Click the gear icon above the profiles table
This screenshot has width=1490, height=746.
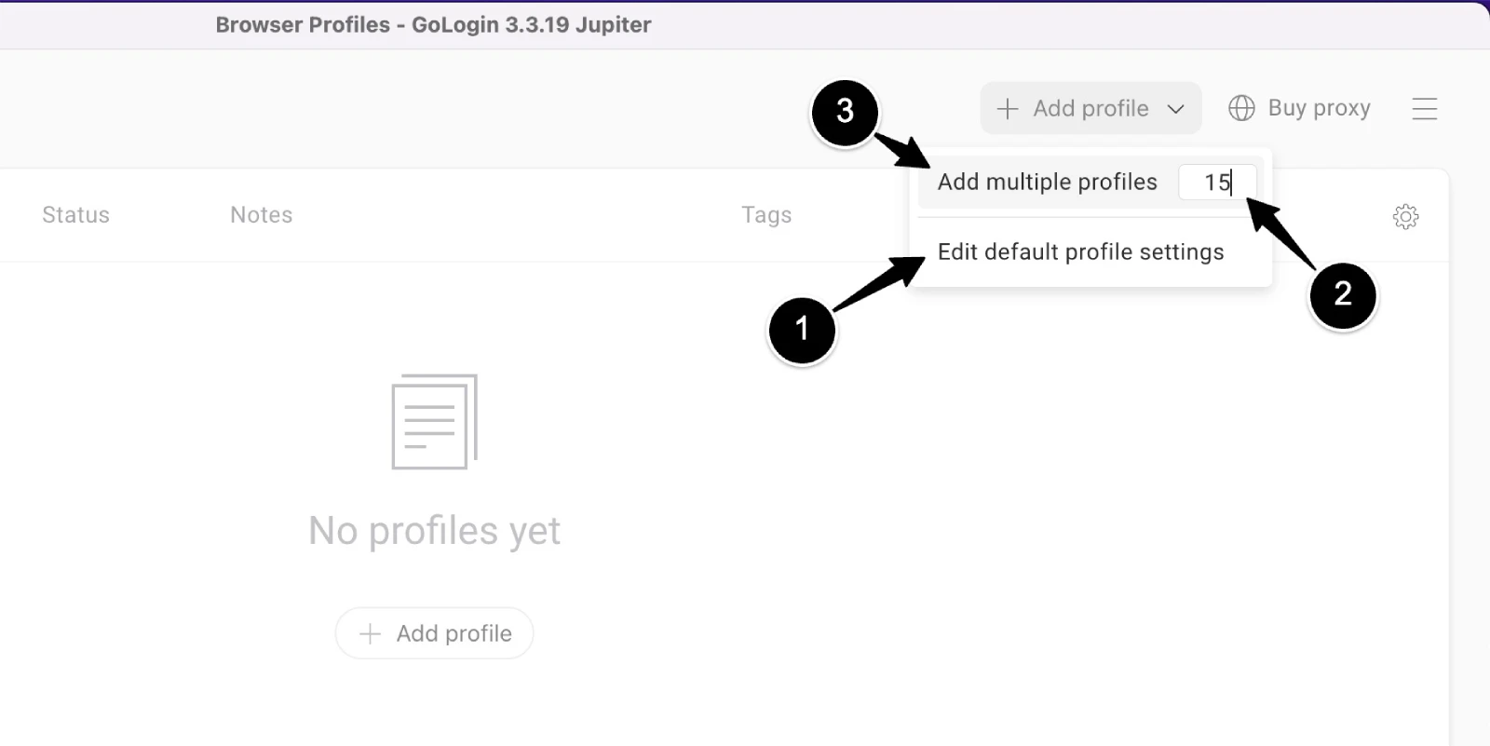coord(1404,215)
